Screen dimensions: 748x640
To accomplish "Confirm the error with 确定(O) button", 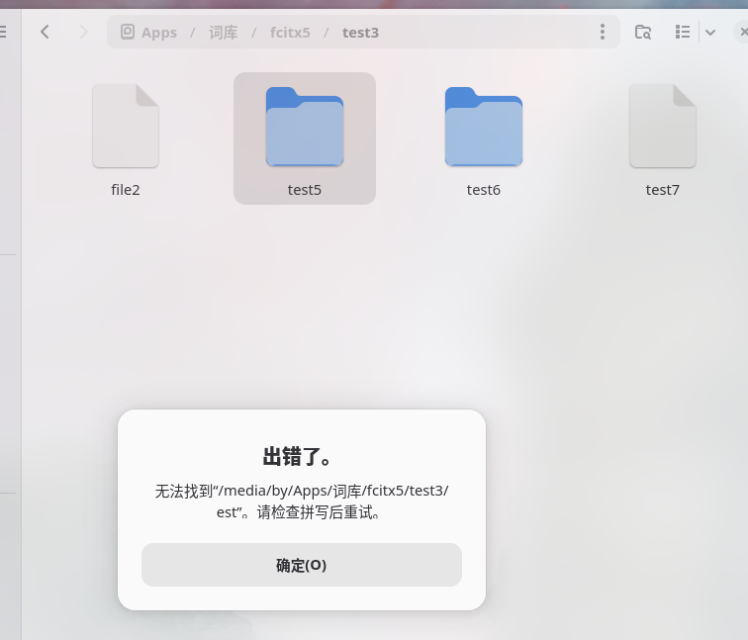I will click(302, 565).
